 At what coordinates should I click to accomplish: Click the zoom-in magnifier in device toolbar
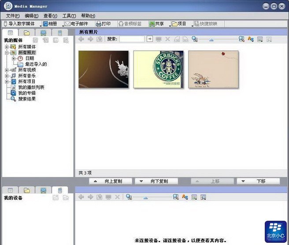(x=176, y=197)
